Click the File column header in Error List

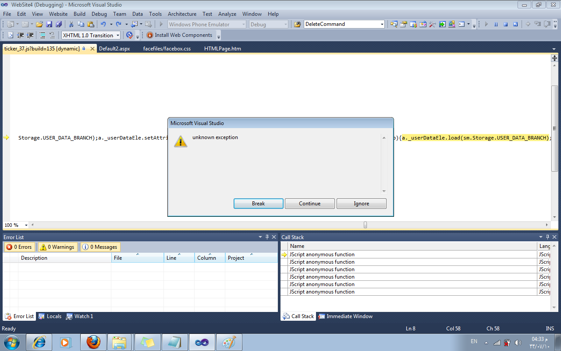click(137, 258)
